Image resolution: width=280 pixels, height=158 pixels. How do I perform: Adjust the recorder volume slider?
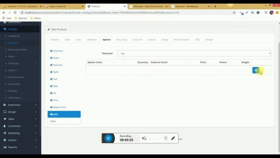155,139
